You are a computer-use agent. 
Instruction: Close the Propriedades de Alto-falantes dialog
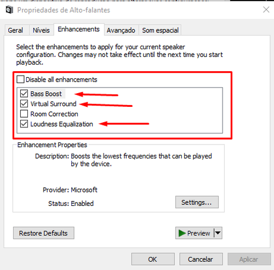[x=266, y=10]
